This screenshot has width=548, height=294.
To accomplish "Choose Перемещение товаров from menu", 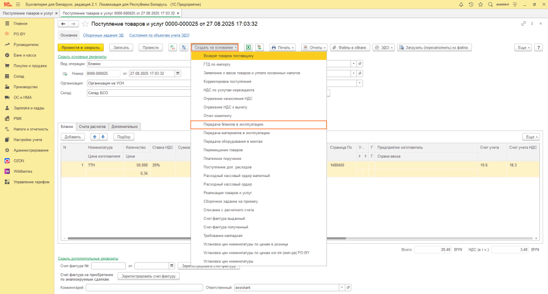I will (x=258, y=150).
